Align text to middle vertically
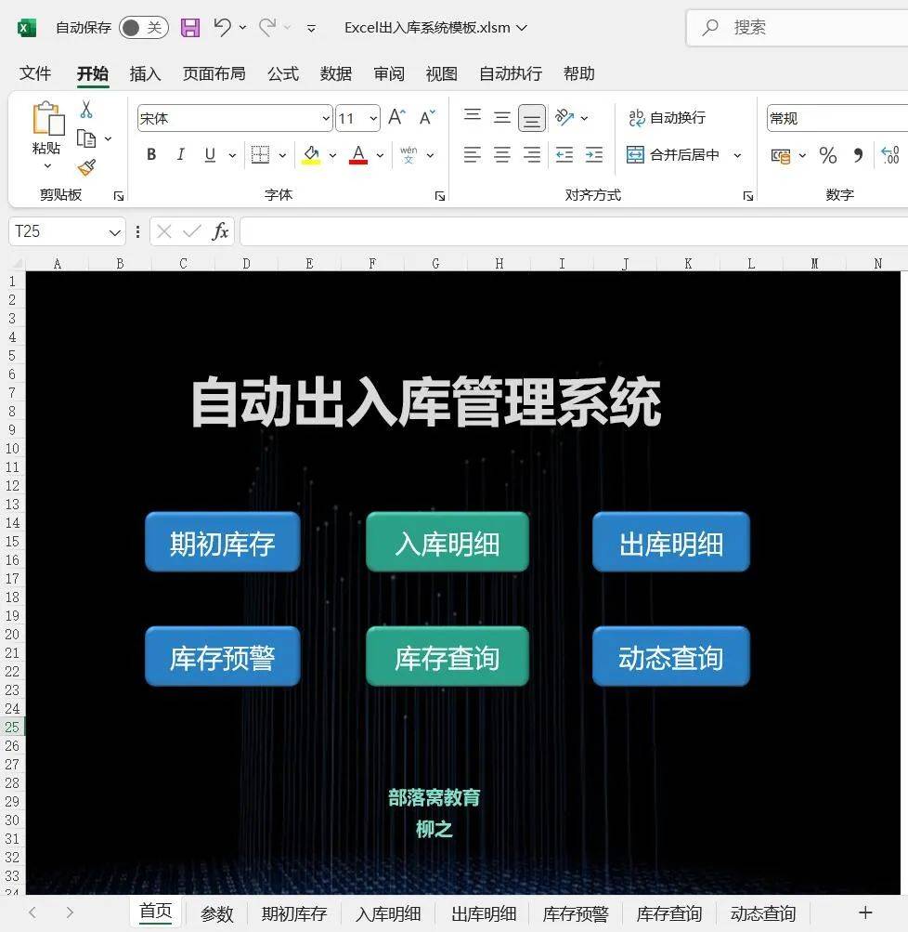908x932 pixels. click(502, 117)
